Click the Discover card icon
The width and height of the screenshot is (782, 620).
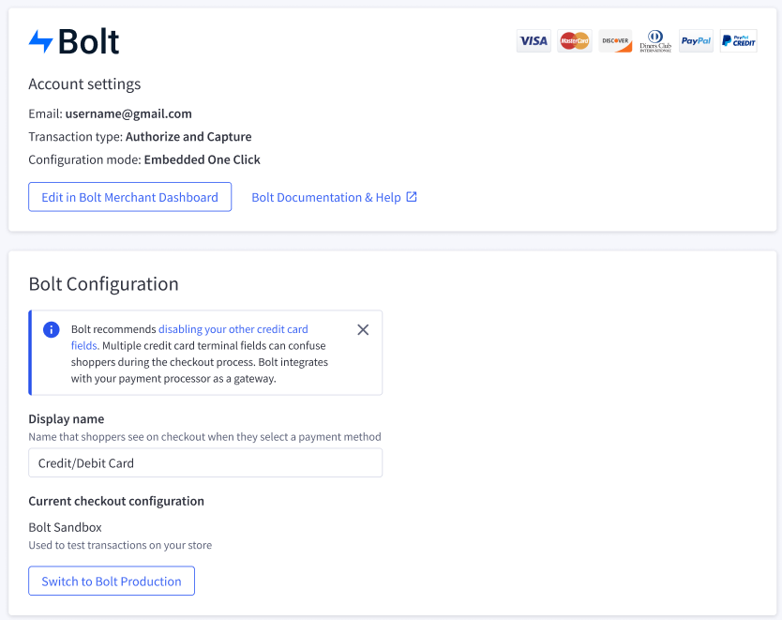tap(615, 41)
